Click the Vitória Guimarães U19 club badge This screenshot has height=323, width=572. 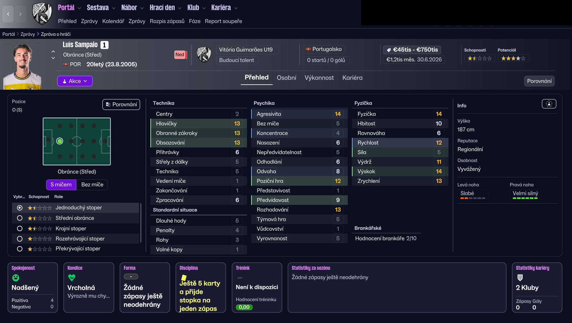pos(204,55)
